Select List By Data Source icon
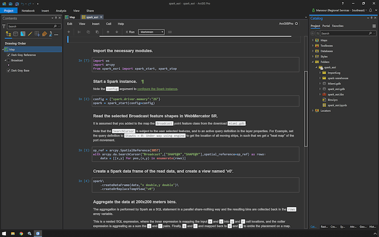 click(x=15, y=34)
